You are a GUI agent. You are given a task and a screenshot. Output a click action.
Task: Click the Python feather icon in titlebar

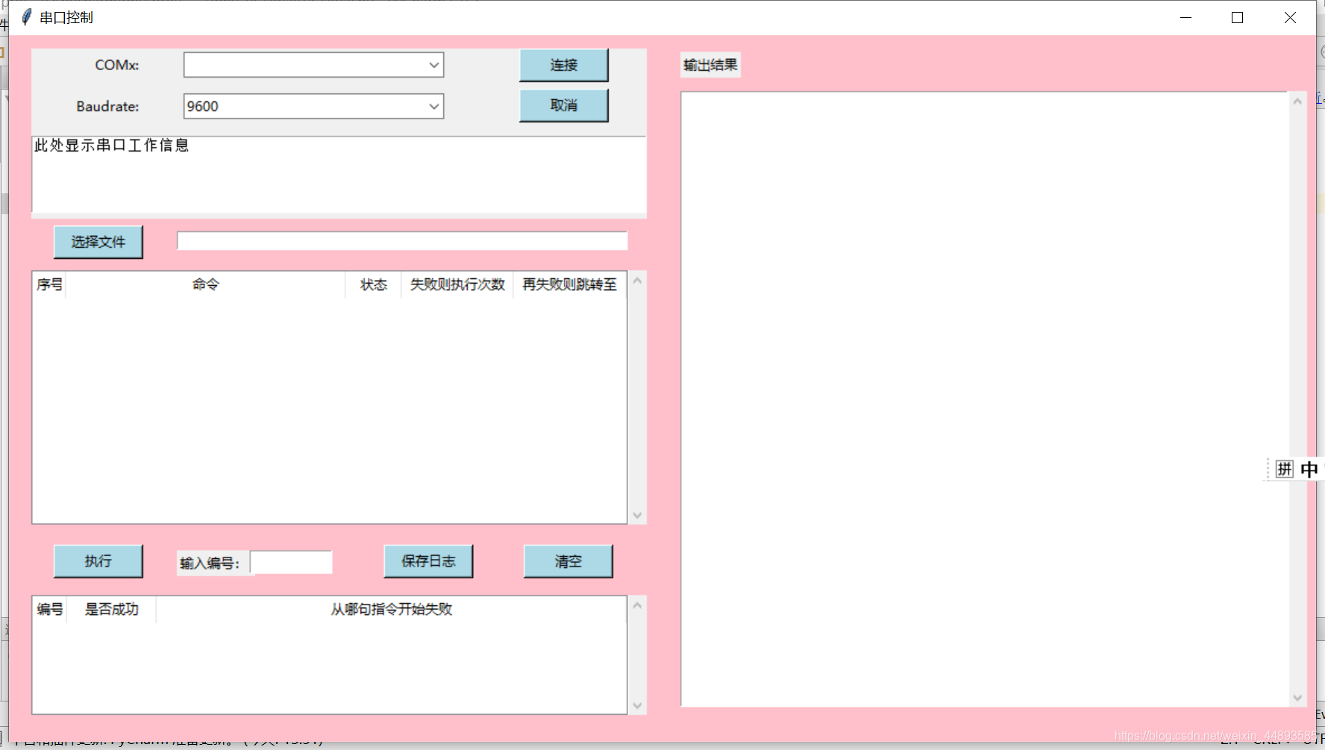coord(25,16)
